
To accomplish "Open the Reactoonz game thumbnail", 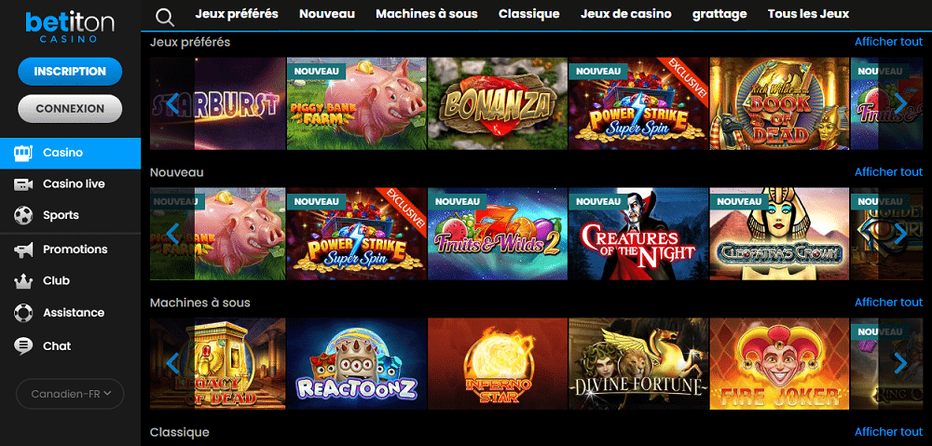I will 357,363.
